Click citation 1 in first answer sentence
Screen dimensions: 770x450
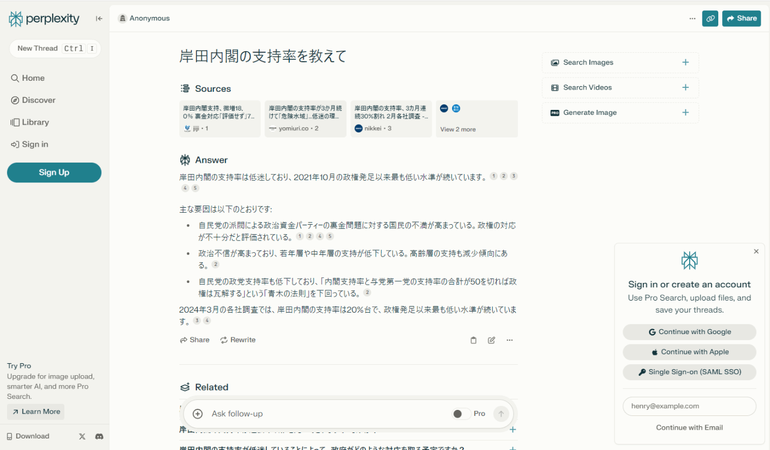point(493,176)
